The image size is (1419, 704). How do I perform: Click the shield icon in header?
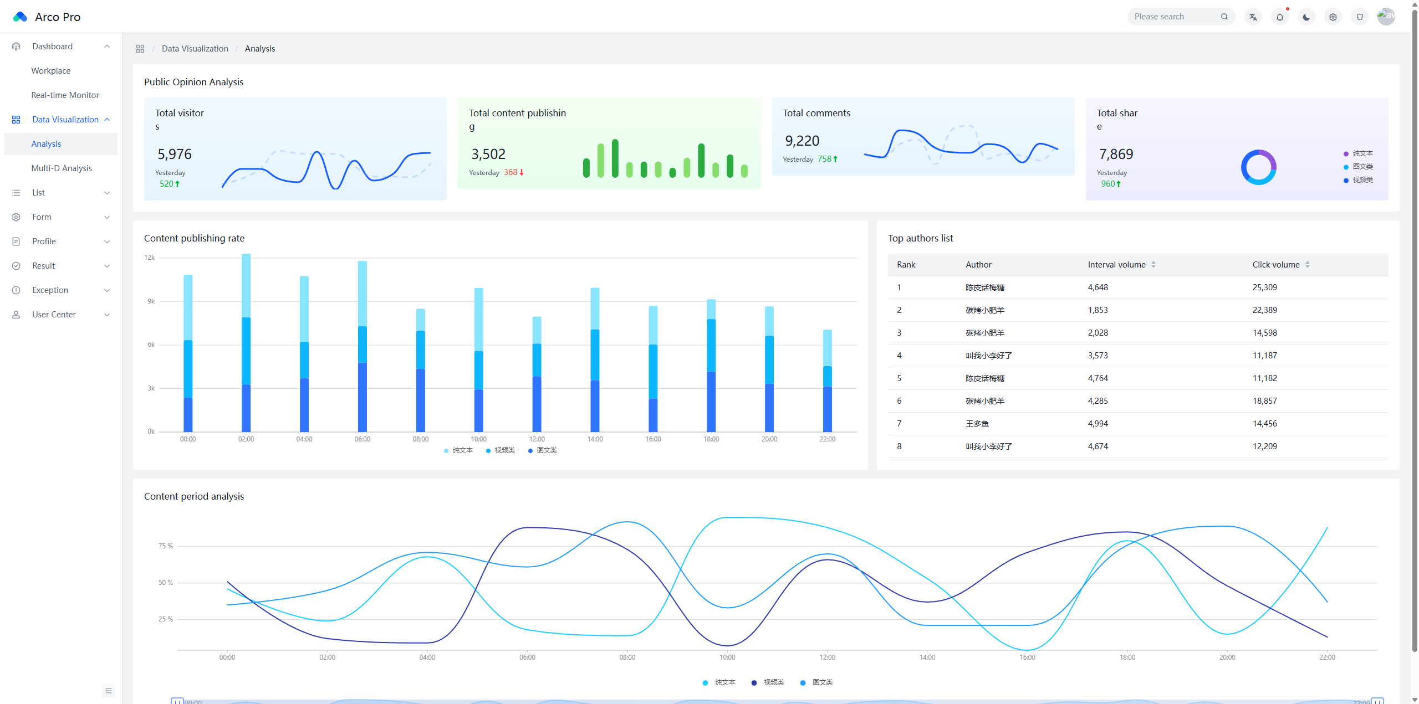click(x=1359, y=17)
